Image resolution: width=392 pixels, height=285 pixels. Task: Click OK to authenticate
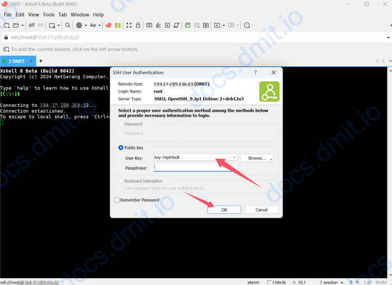[x=224, y=209]
